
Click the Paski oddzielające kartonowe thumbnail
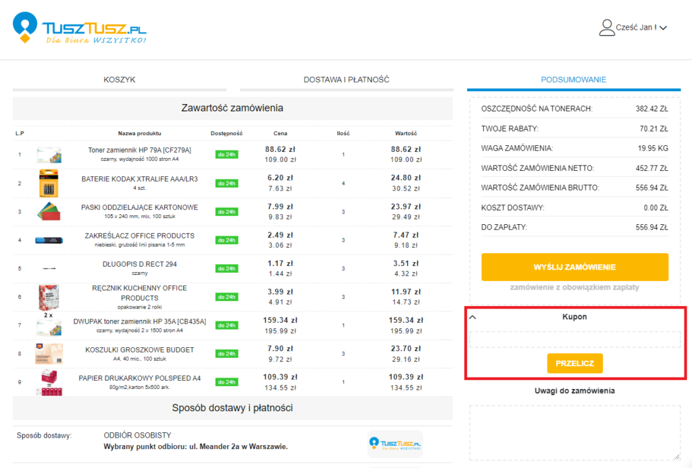[49, 211]
